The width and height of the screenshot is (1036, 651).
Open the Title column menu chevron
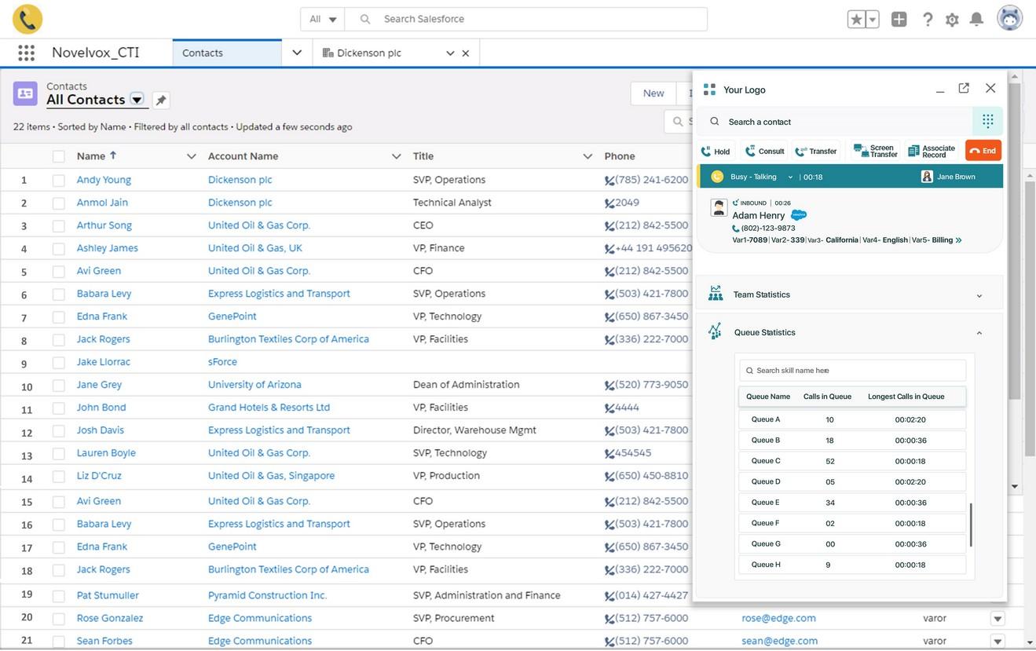click(x=587, y=156)
